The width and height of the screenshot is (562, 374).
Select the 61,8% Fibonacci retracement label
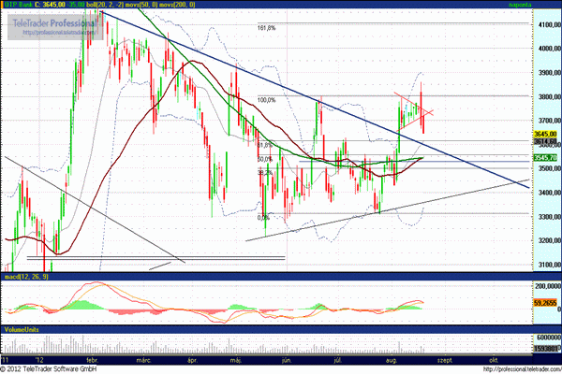point(264,145)
